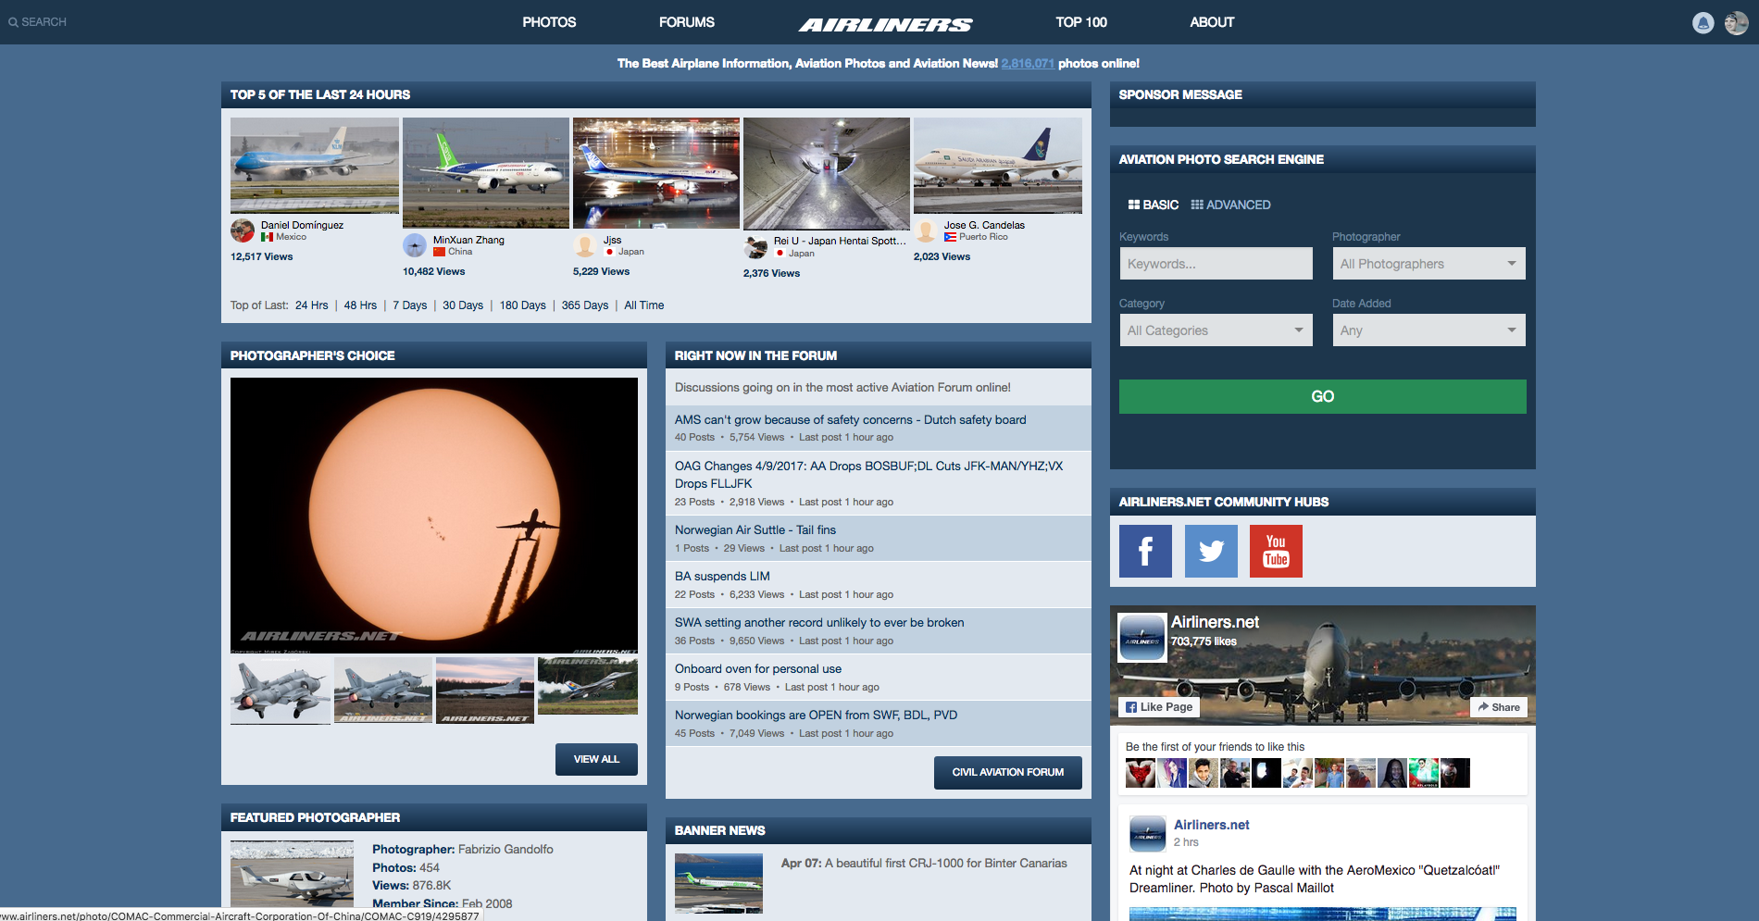Open the sunset jet thumbnail
Viewport: 1759px width, 921px height.
tap(485, 691)
